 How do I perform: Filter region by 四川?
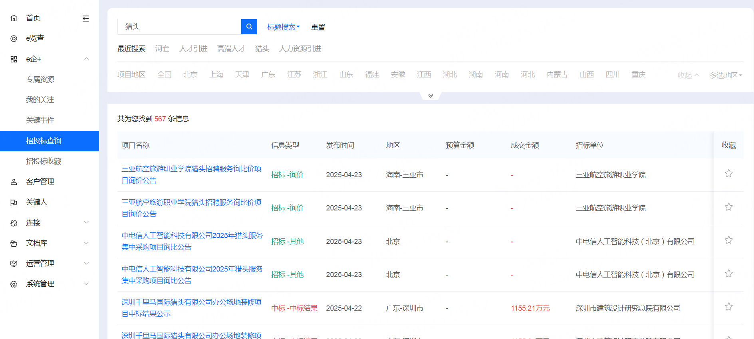click(613, 75)
